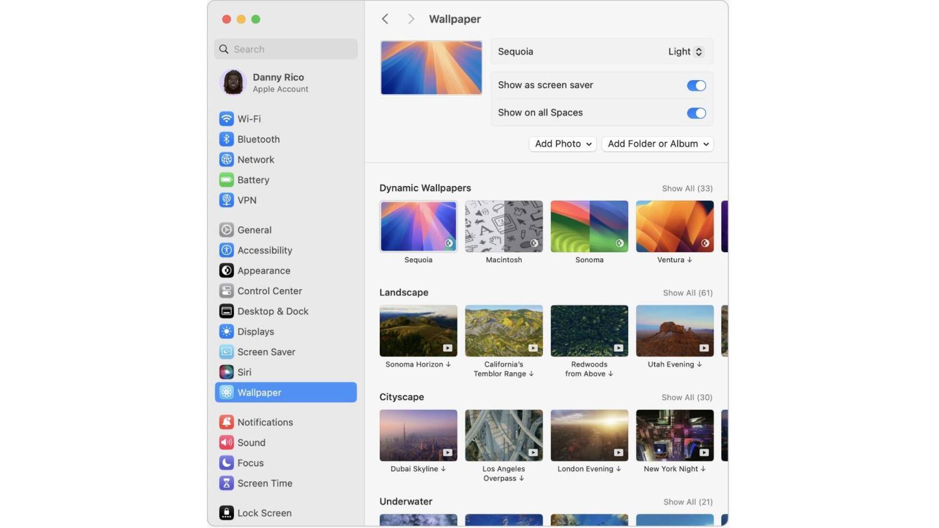Click the video badge on Sonoma Horizon
939x528 pixels.
447,348
